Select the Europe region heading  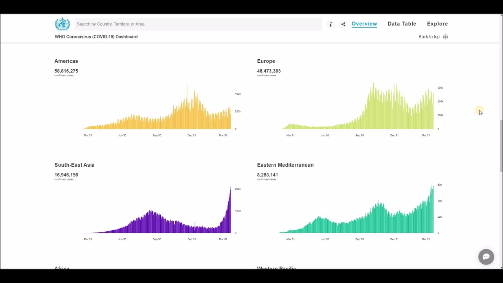[266, 61]
